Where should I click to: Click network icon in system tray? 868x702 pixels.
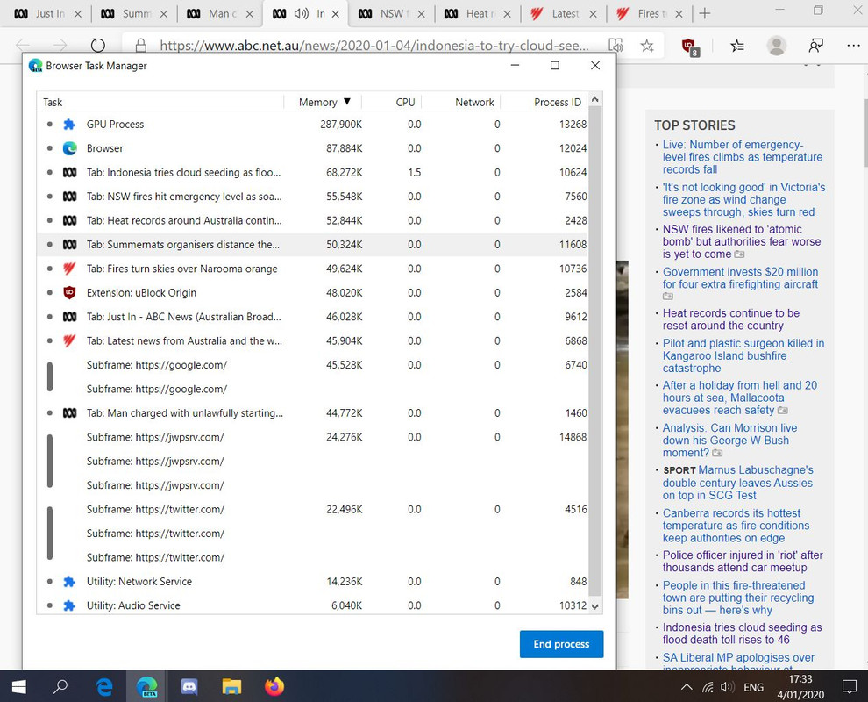(708, 687)
